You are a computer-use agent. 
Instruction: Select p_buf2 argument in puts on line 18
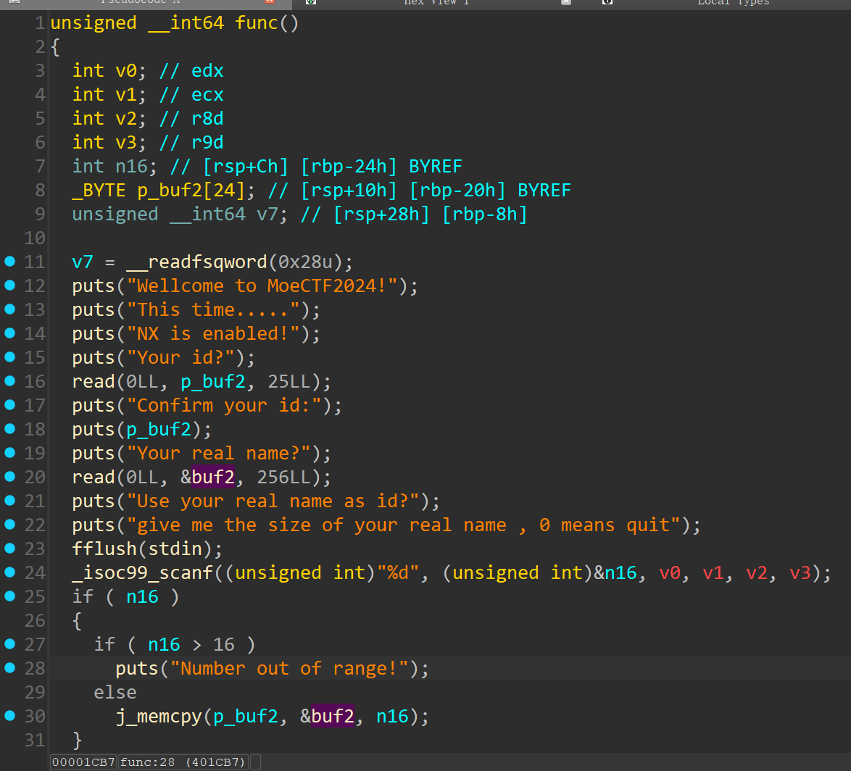[159, 429]
